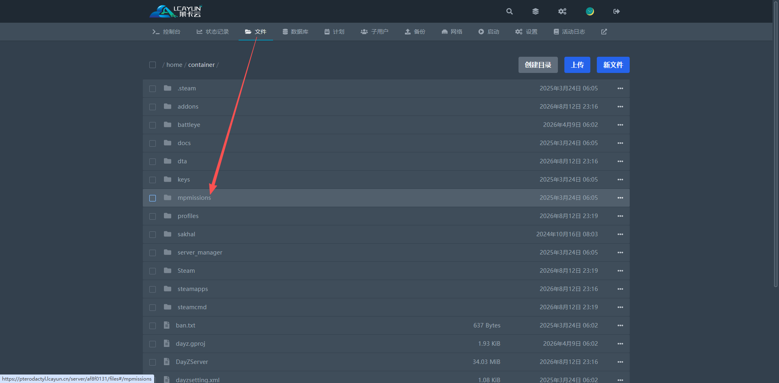Switch to the 计划 tab
This screenshot has height=383, width=779.
tap(334, 32)
